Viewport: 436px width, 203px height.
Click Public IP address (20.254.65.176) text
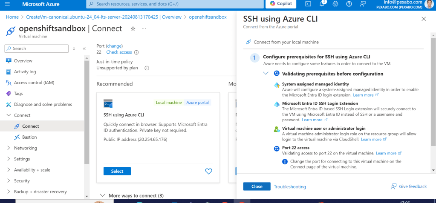135,140
